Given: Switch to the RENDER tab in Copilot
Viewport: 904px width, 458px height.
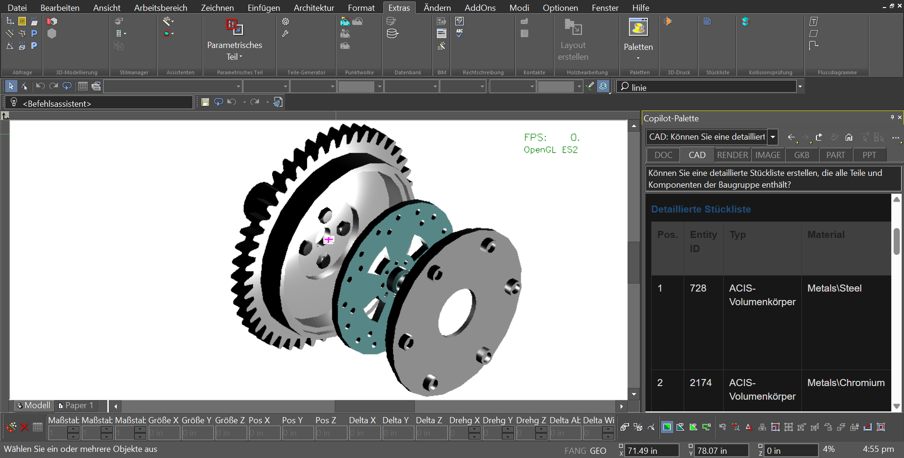Looking at the screenshot, I should tap(732, 155).
